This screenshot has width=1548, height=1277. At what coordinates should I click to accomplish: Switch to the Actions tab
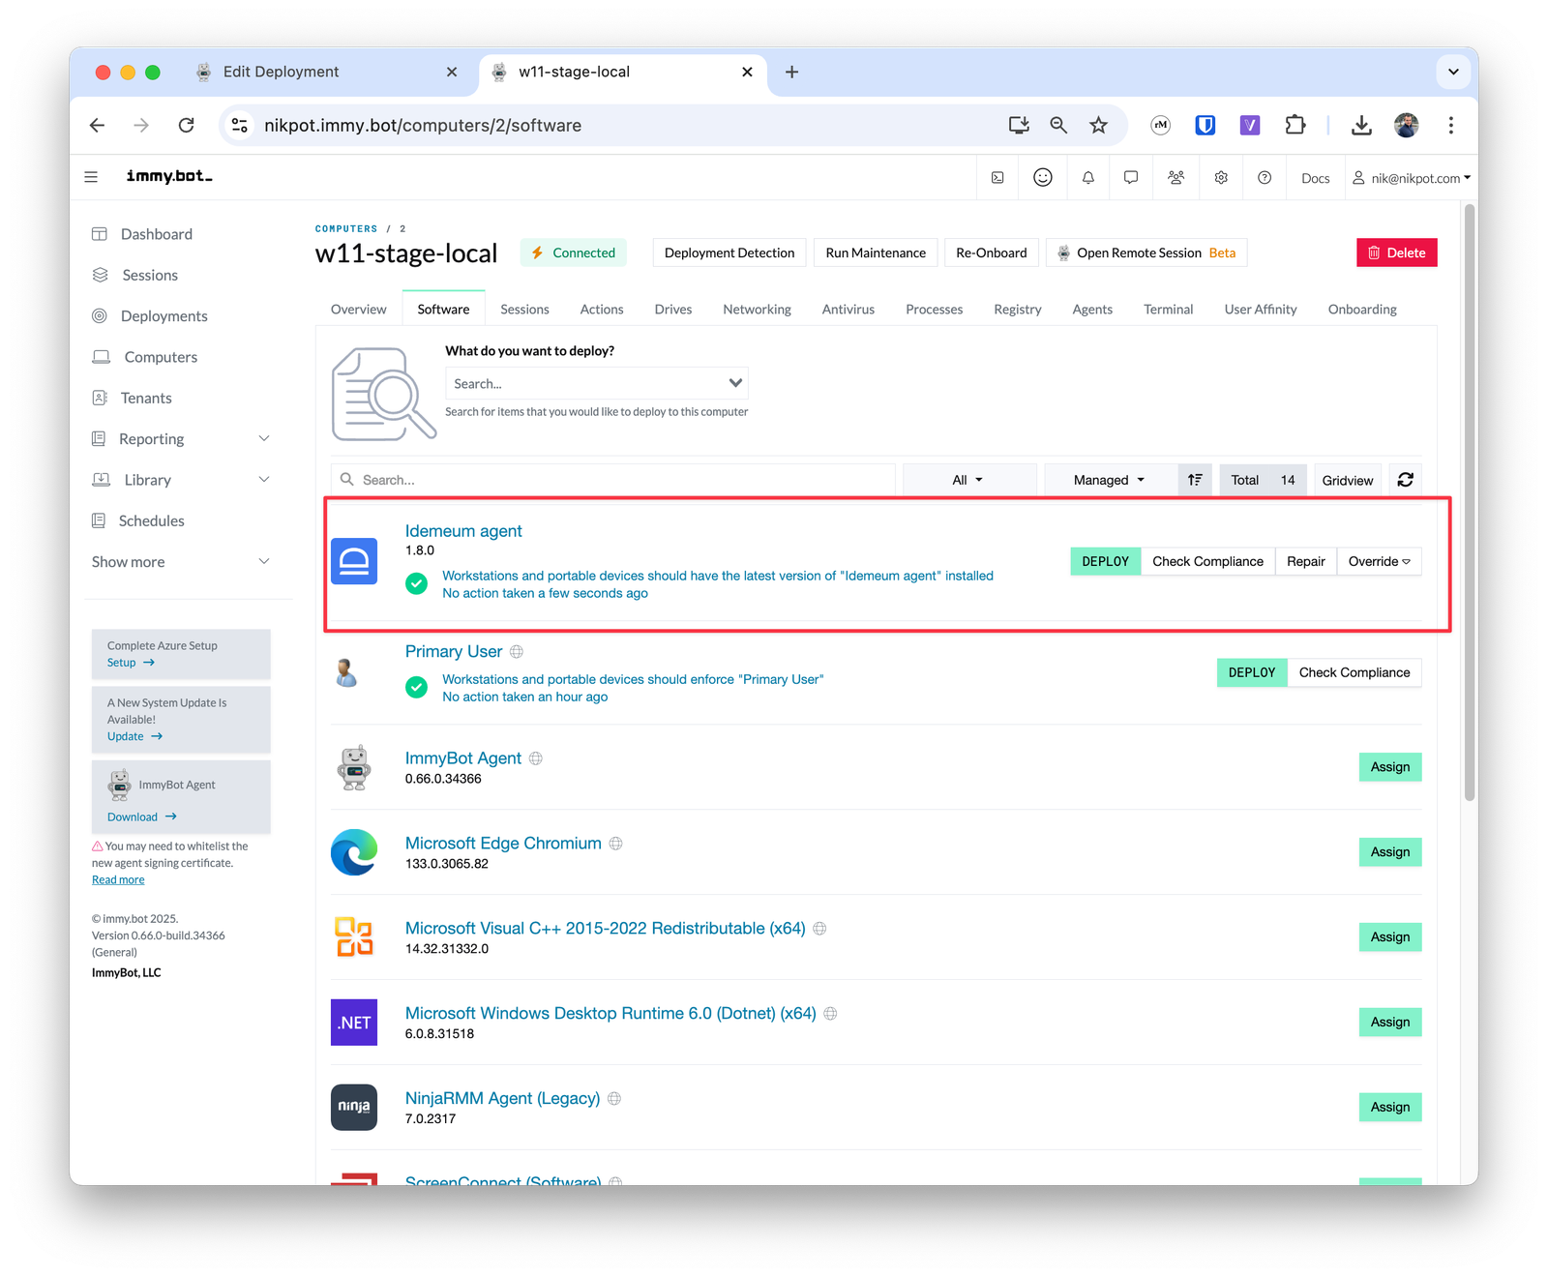point(602,310)
